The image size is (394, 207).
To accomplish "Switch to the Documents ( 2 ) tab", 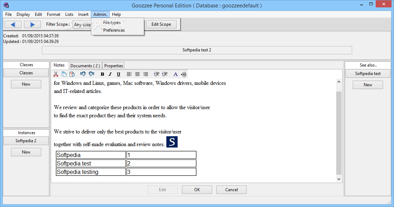I will (x=85, y=66).
